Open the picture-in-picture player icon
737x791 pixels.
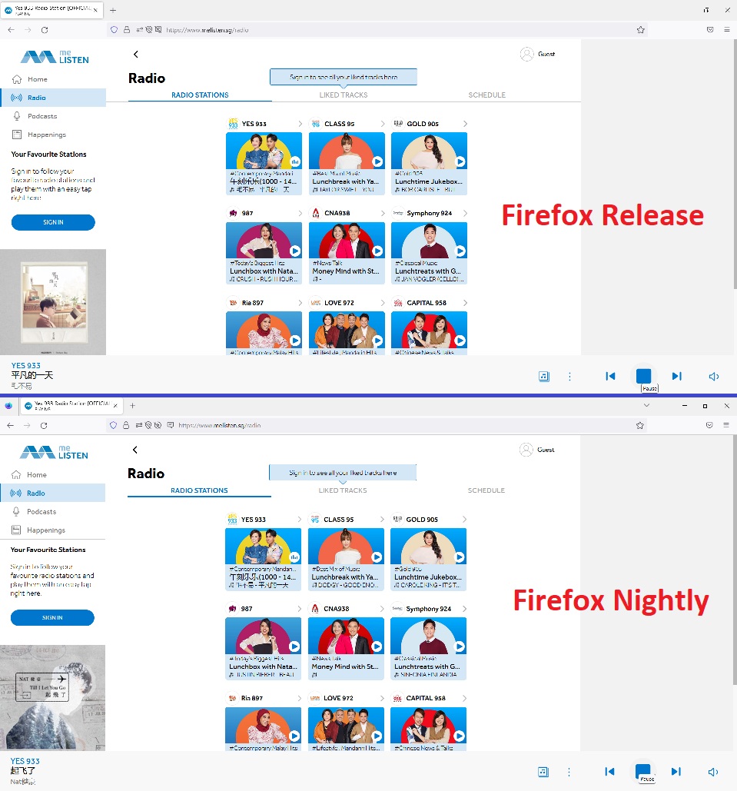click(543, 376)
